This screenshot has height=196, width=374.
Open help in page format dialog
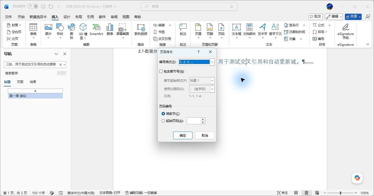coord(199,52)
